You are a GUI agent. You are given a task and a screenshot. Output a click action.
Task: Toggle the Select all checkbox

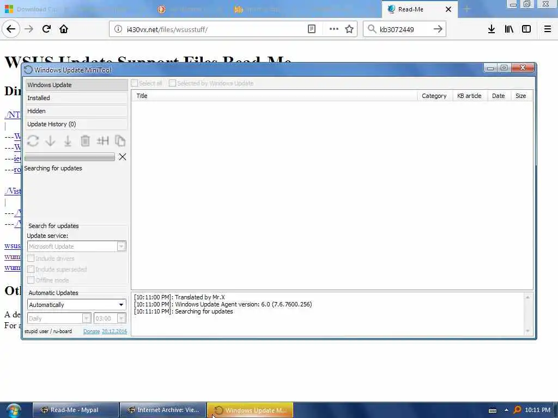point(135,83)
